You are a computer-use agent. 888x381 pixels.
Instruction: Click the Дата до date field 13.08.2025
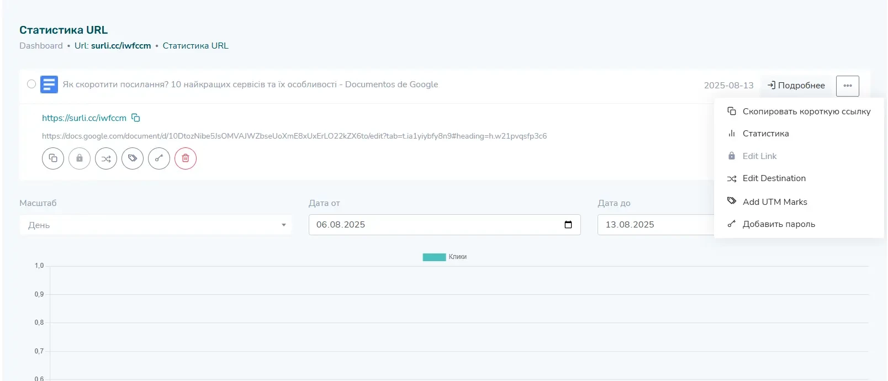656,225
